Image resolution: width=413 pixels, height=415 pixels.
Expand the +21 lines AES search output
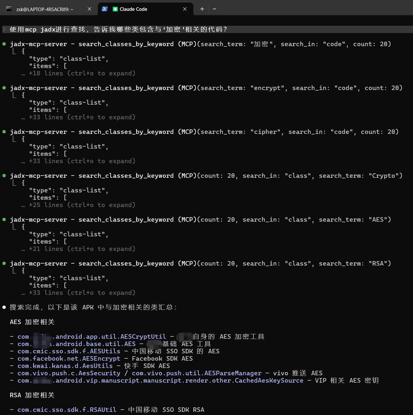click(82, 249)
